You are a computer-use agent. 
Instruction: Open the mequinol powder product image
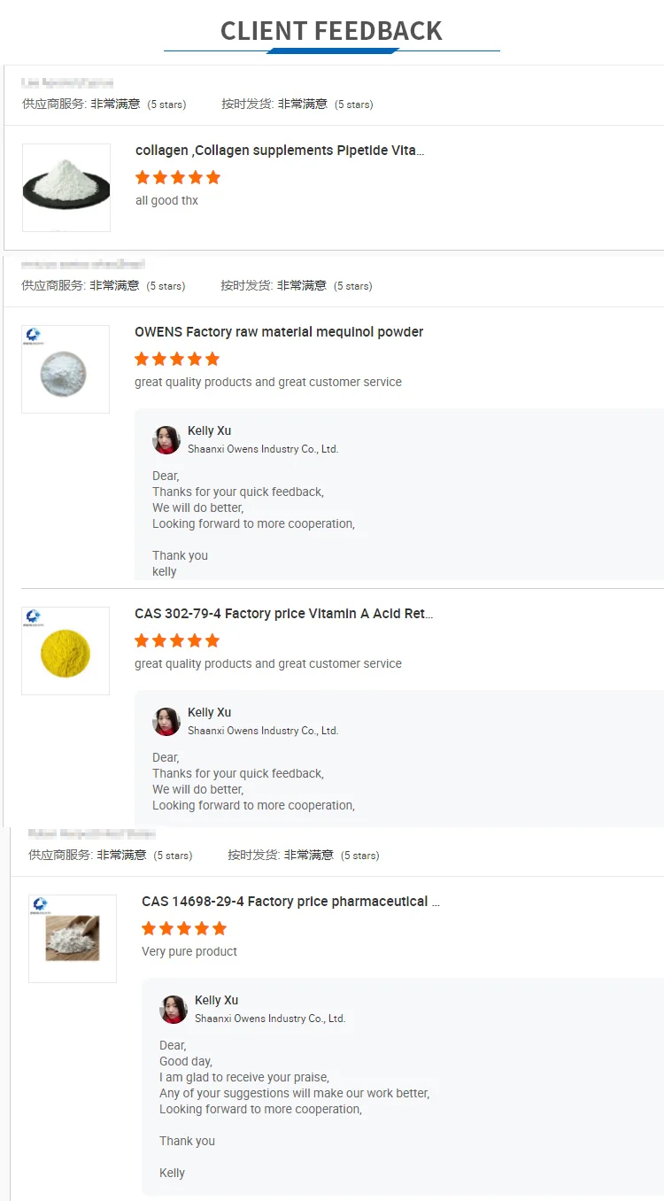click(x=65, y=369)
